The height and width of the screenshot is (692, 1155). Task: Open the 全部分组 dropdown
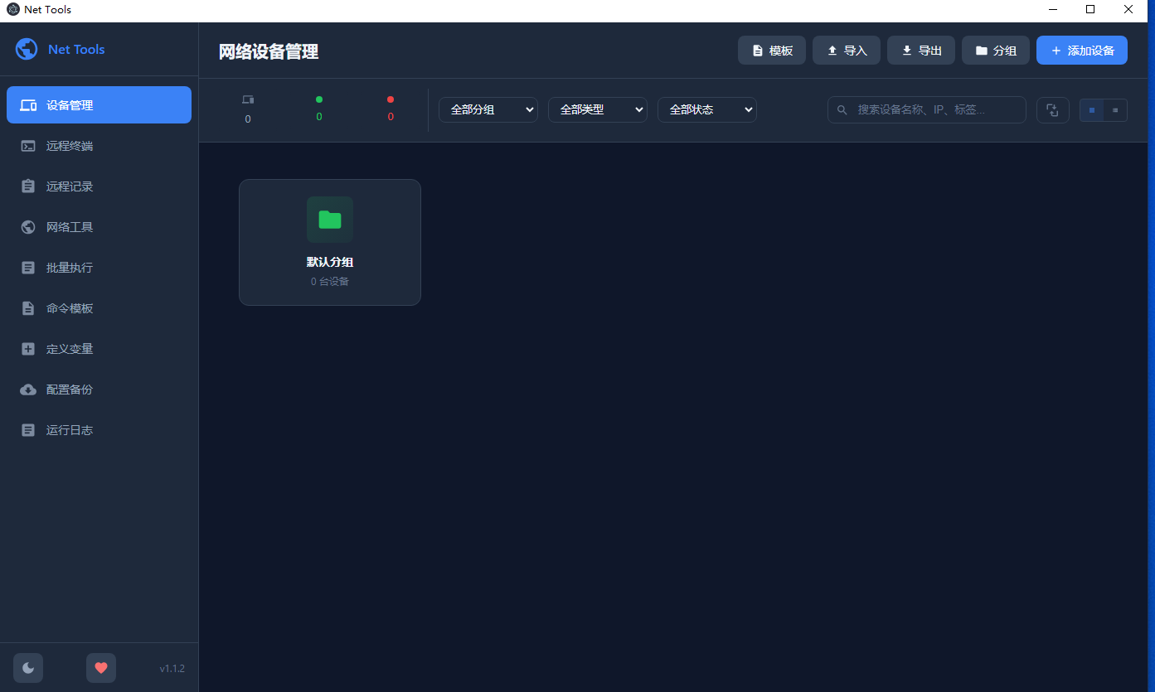[488, 109]
